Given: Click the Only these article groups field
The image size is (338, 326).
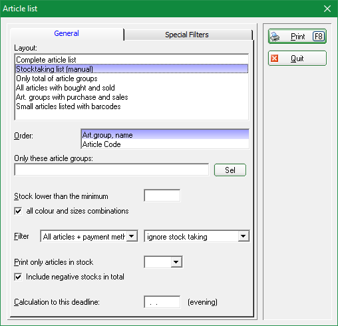Looking at the screenshot, I should [x=112, y=170].
